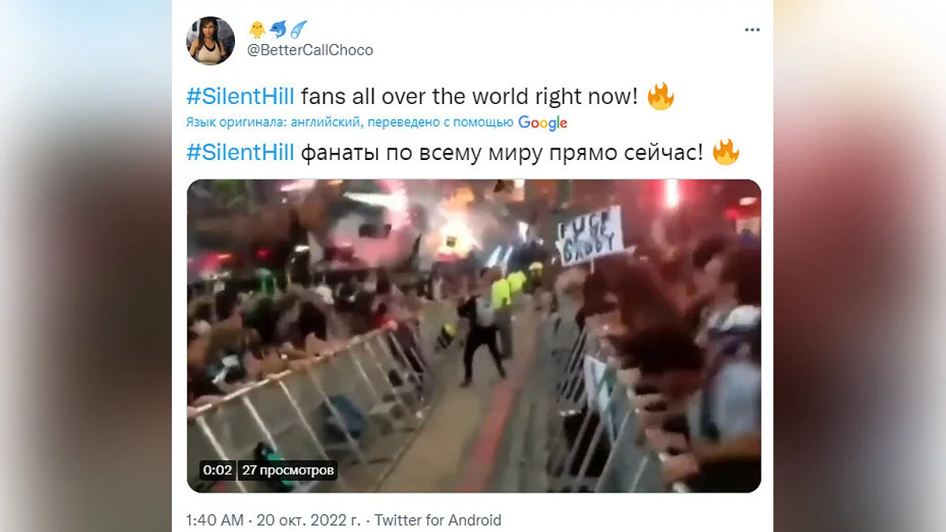
Task: Open the 1:40 AM tweet timestamp
Action: 214,520
